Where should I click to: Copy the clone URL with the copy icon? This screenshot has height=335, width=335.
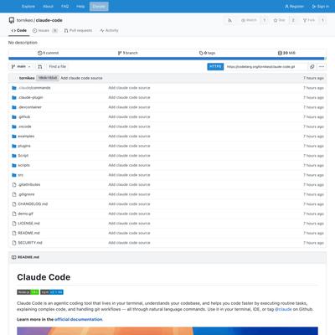[x=312, y=67]
